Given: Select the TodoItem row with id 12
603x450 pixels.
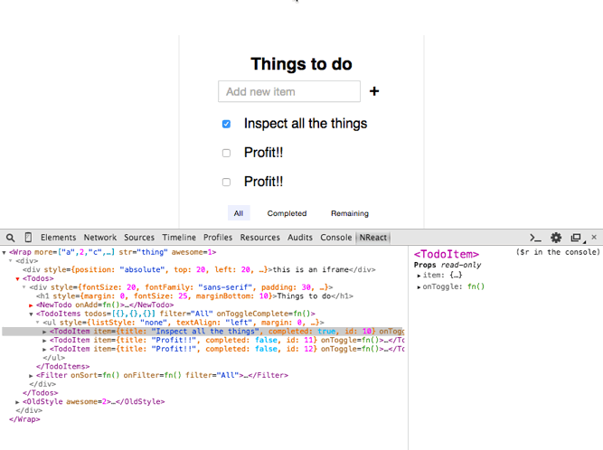Looking at the screenshot, I should (203, 349).
